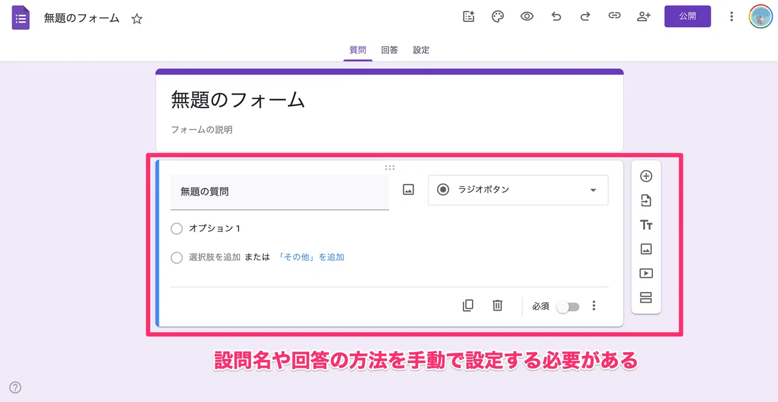Screen dimensions: 778x402
Task: Switch to the 質問 tab
Action: [x=358, y=50]
